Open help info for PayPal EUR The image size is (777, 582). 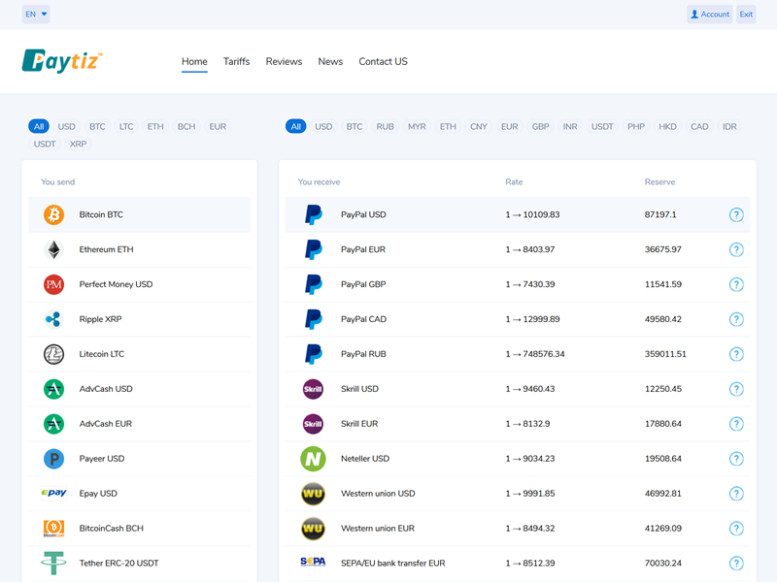pyautogui.click(x=736, y=249)
